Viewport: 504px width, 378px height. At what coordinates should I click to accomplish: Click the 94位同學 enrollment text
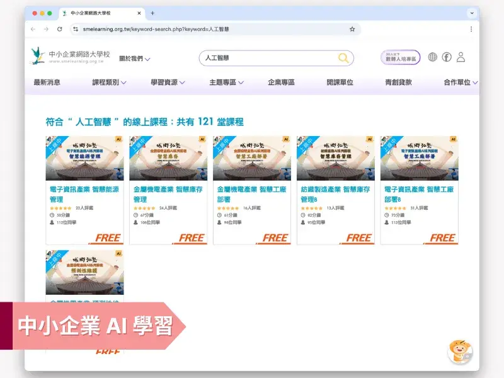[232, 222]
